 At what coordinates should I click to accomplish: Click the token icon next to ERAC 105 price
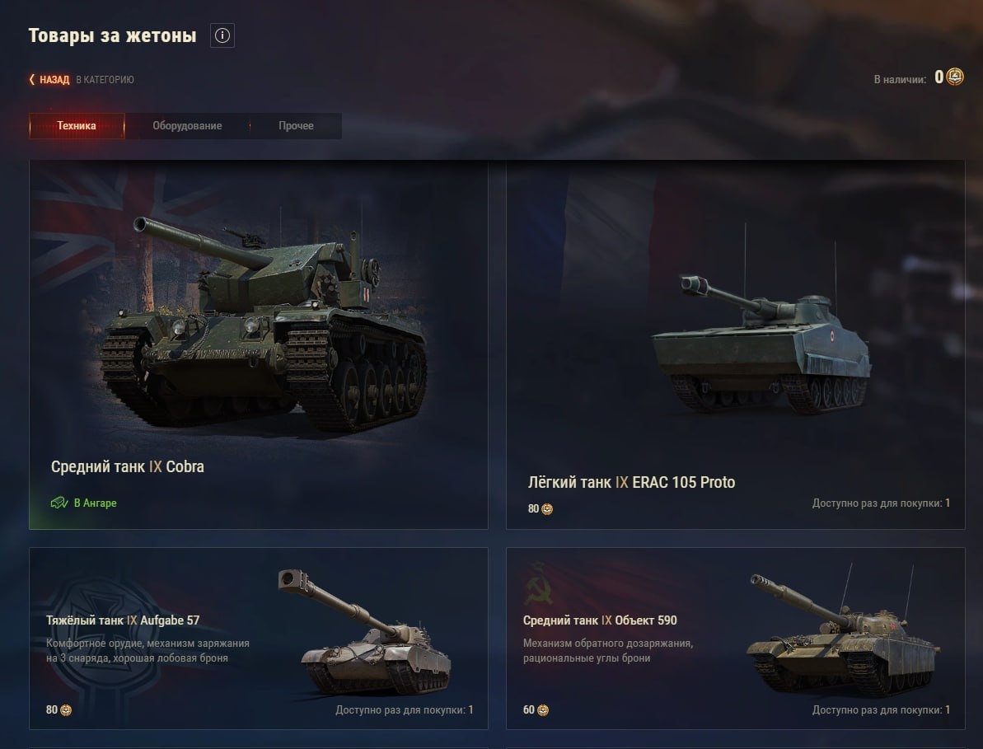[547, 509]
